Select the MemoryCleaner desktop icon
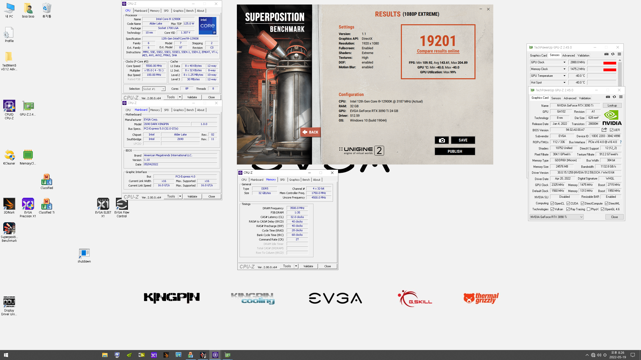641x360 pixels. [x=28, y=157]
